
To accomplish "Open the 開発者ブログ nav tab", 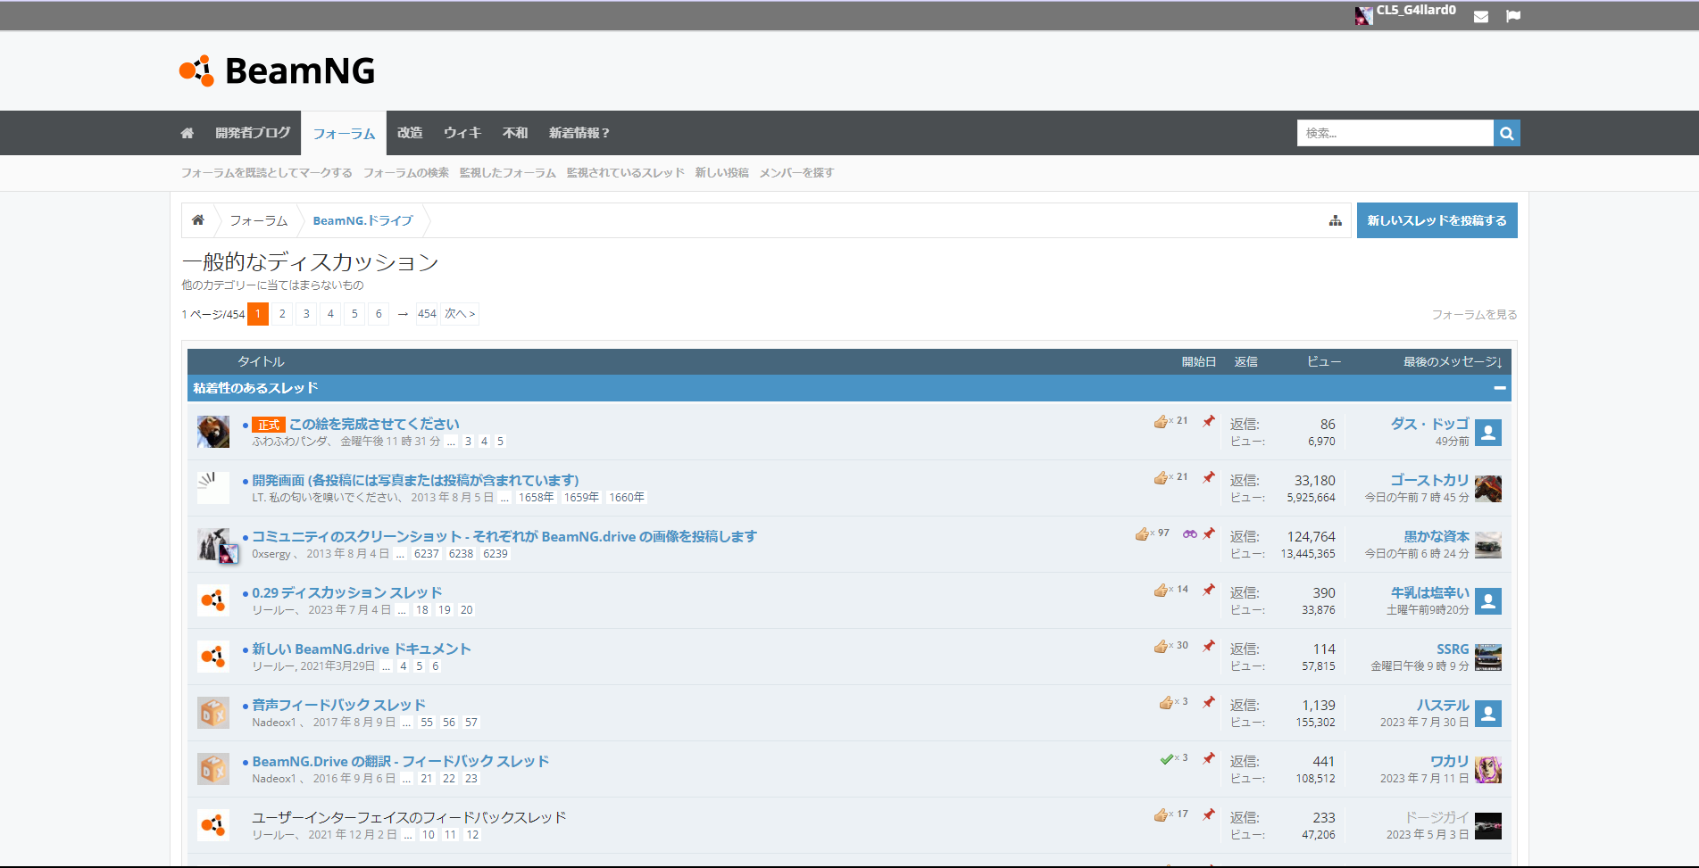I will [253, 133].
